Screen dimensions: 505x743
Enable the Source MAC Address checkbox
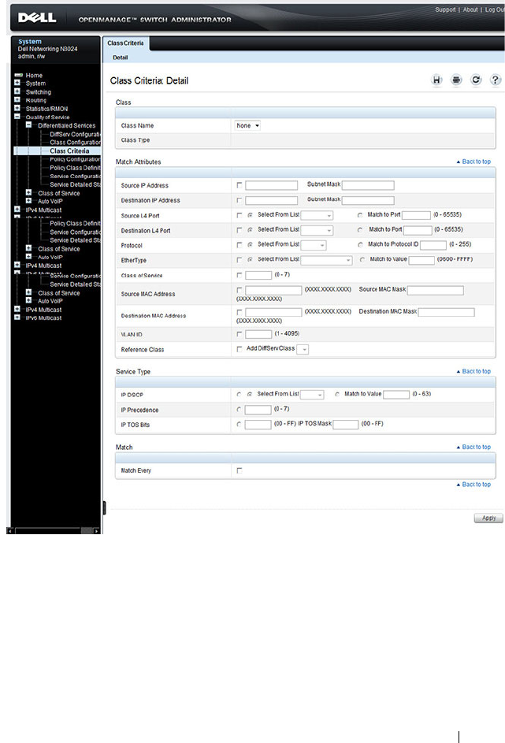pos(240,290)
